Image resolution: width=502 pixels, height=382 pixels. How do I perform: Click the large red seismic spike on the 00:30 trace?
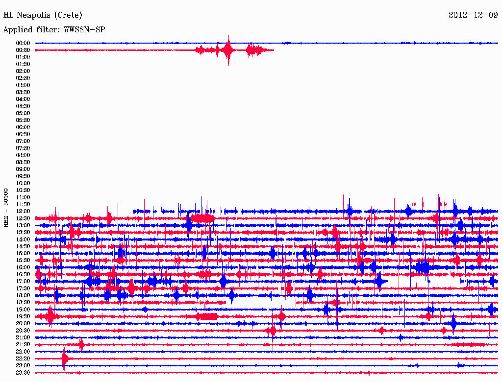click(x=228, y=50)
